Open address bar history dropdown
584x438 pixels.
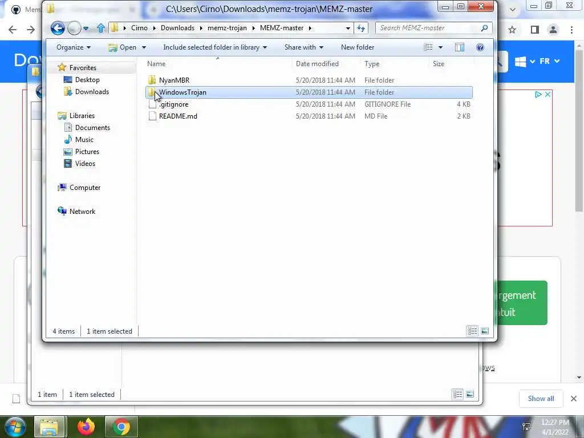point(348,28)
